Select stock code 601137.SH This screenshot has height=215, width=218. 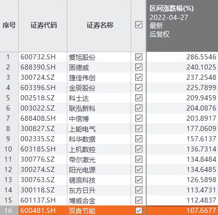click(38, 200)
